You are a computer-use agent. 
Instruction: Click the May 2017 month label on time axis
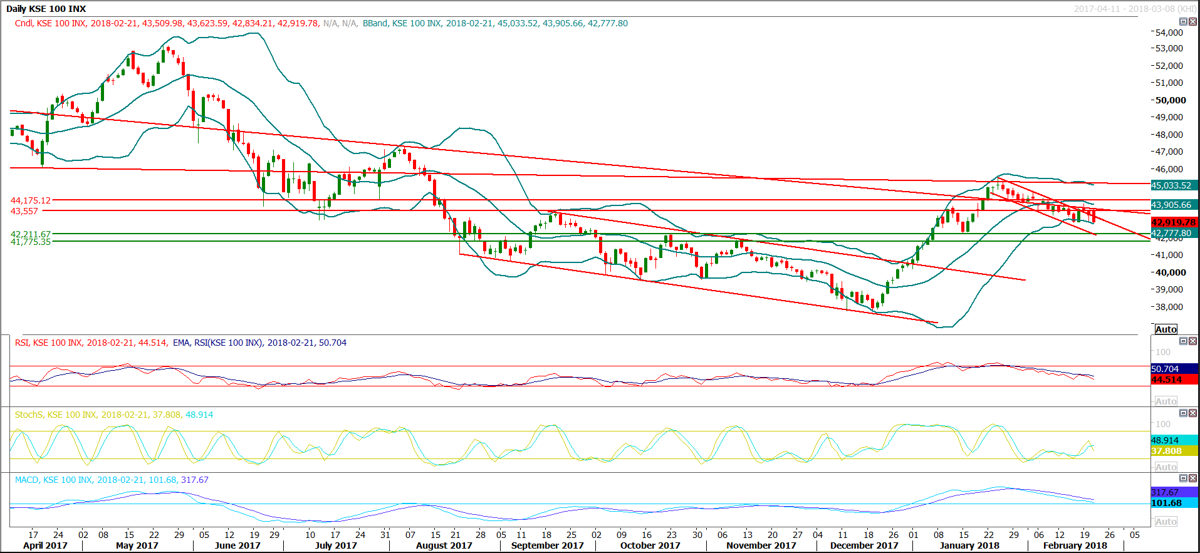tap(137, 545)
